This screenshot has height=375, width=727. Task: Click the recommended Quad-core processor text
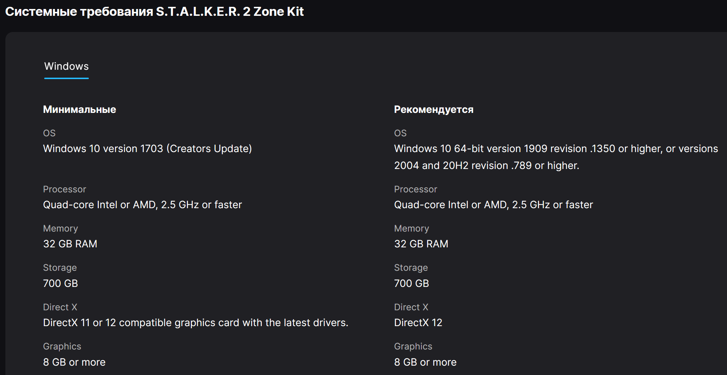tap(493, 205)
